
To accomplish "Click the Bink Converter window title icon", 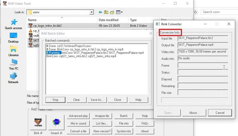I will 158,24.
